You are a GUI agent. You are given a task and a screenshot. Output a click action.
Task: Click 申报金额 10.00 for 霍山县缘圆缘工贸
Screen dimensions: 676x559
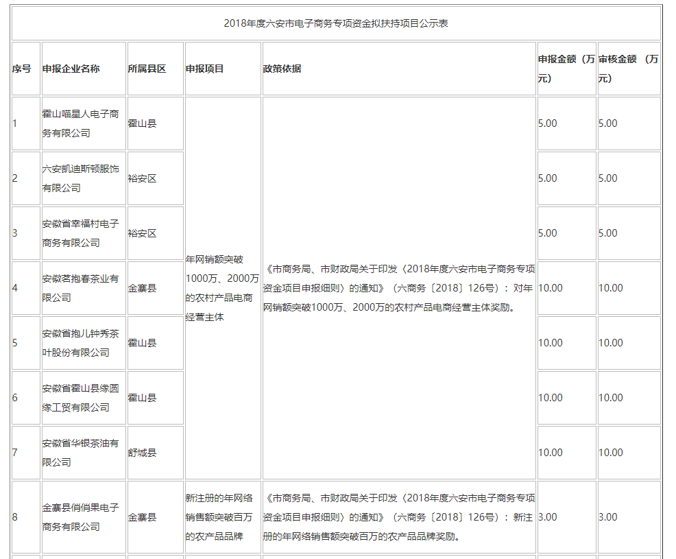tap(551, 398)
